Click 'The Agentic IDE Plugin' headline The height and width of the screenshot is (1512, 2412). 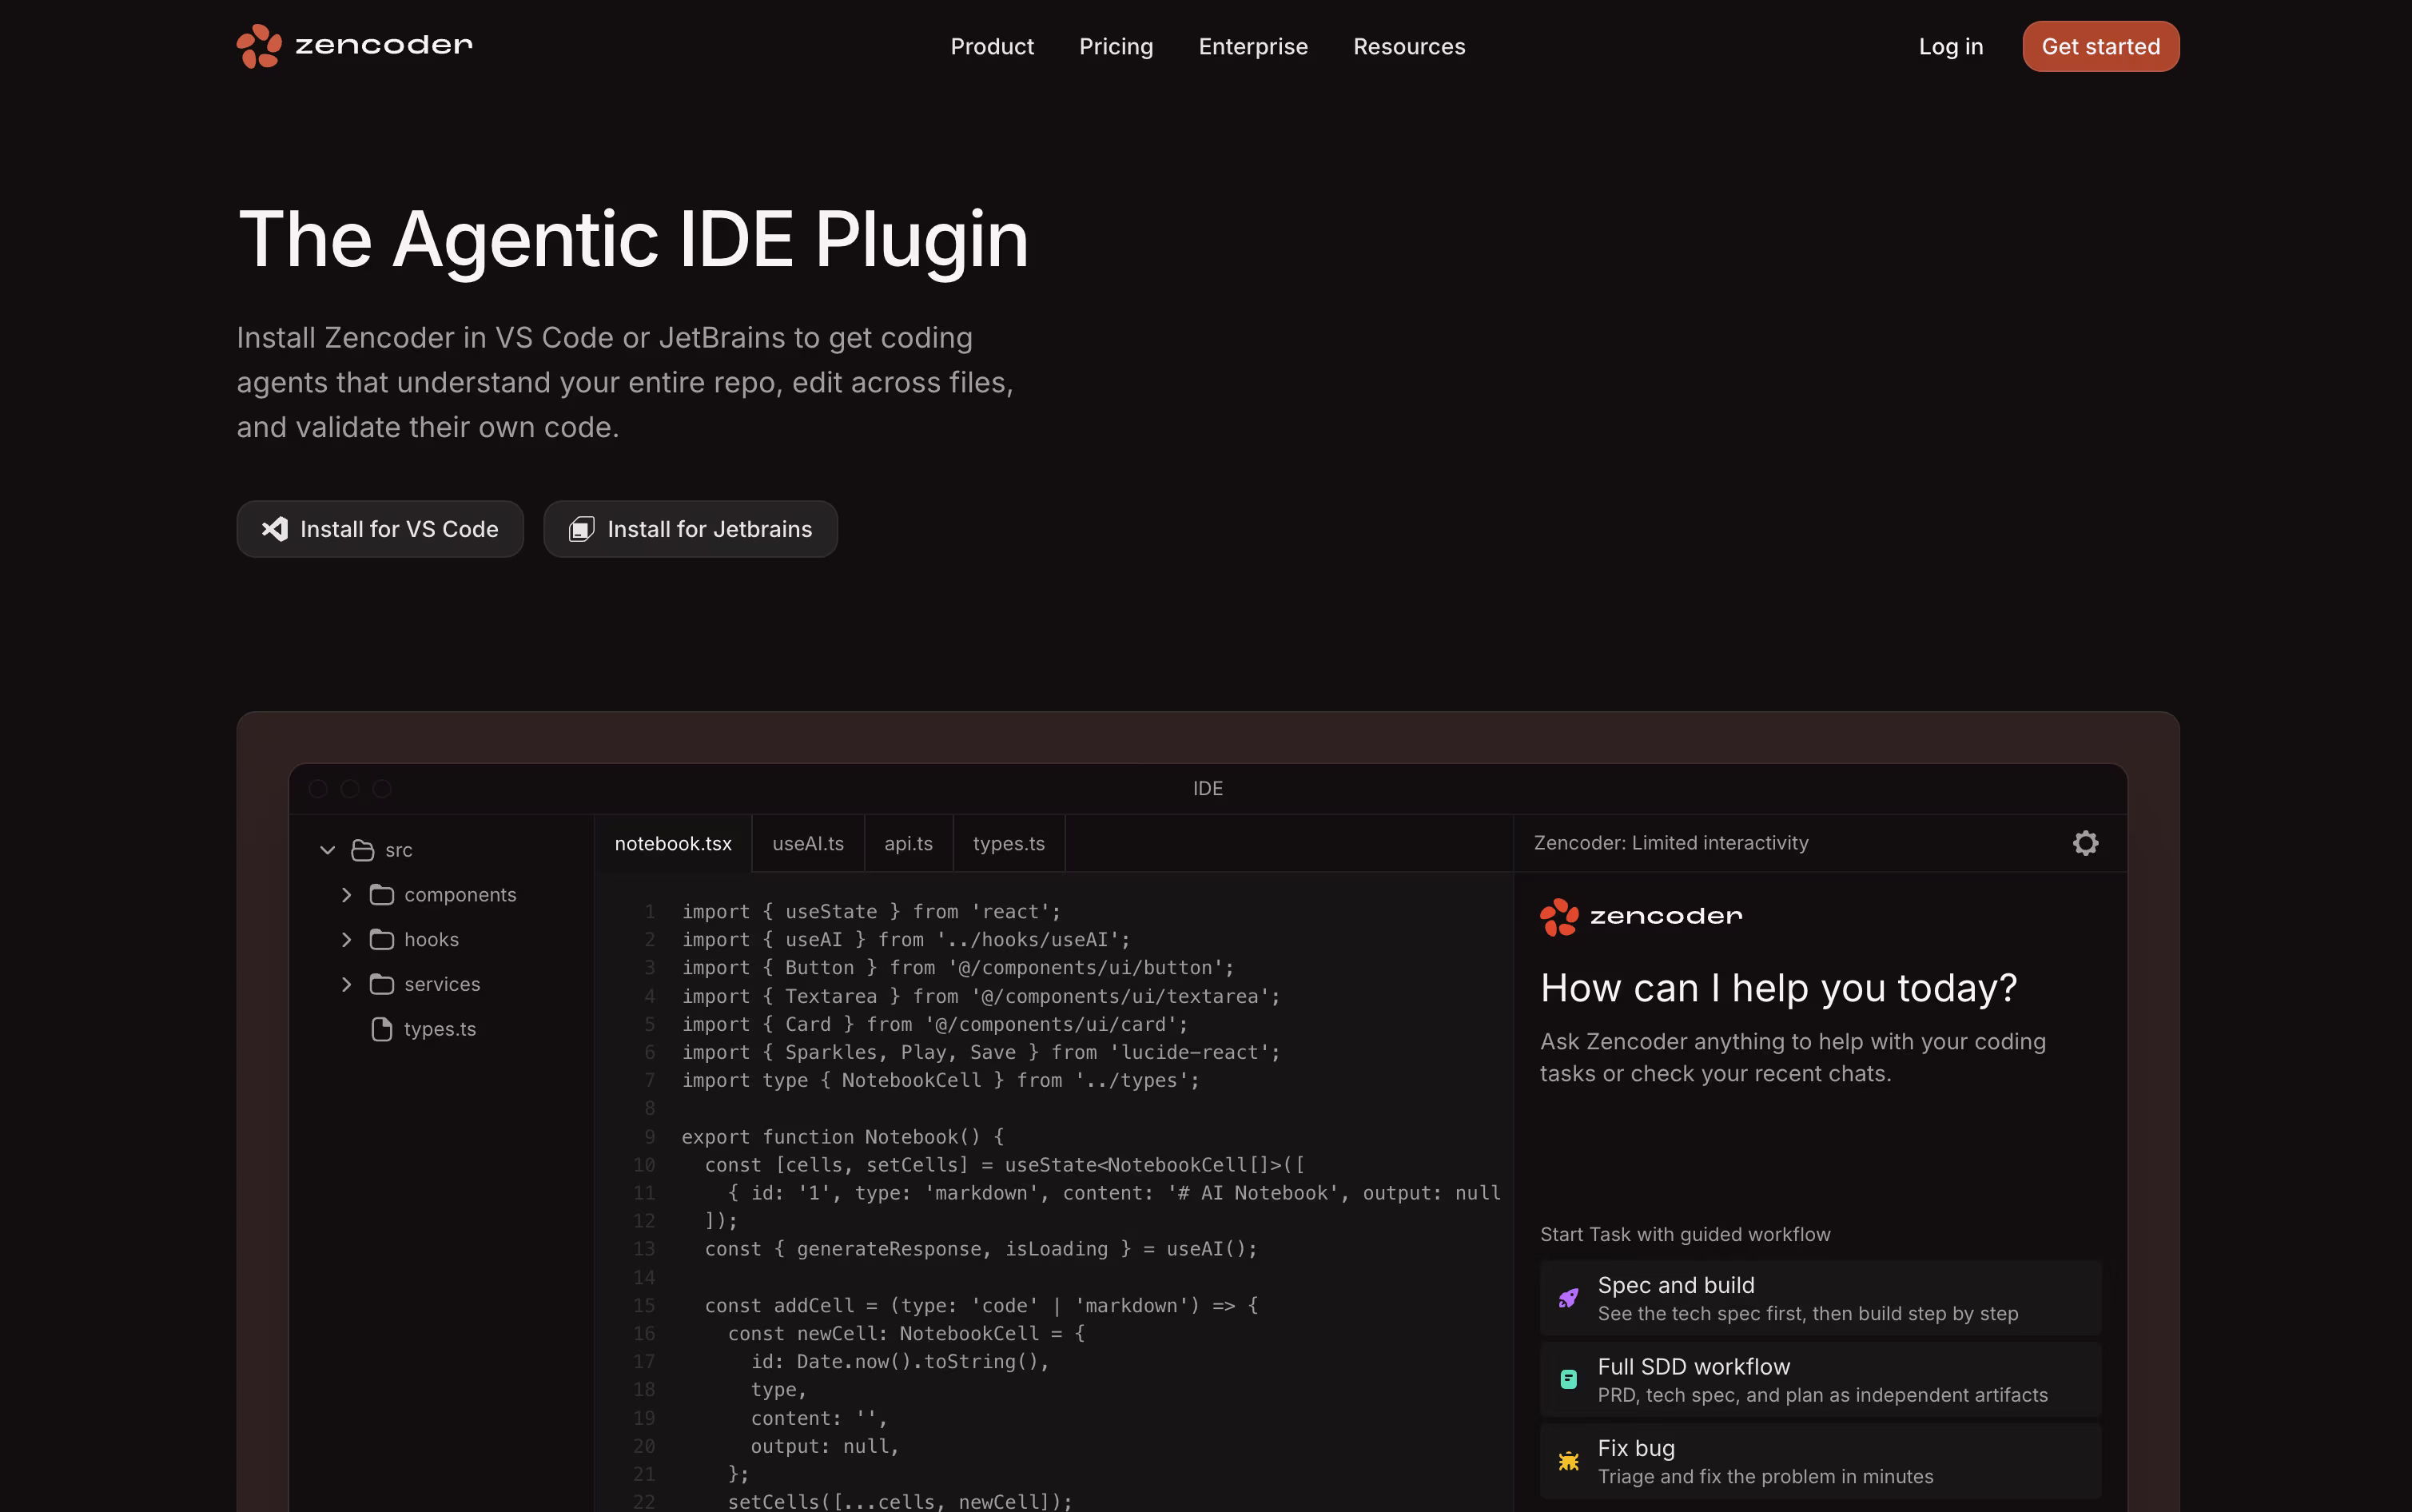tap(633, 240)
